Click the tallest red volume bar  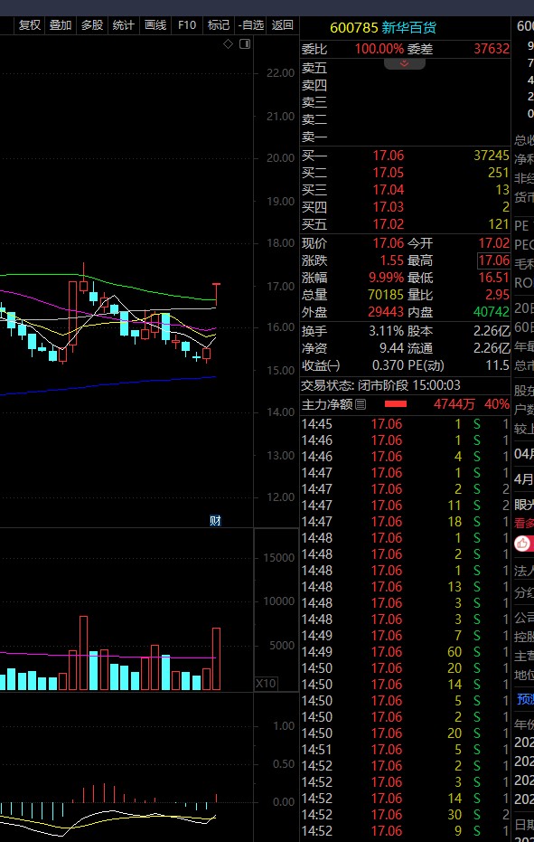tap(83, 652)
